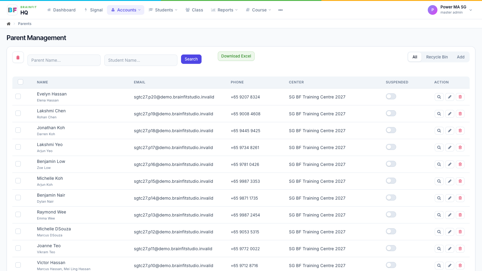Screen dimensions: 482x271
Task: Select all parents with header checkbox
Action: [x=20, y=82]
